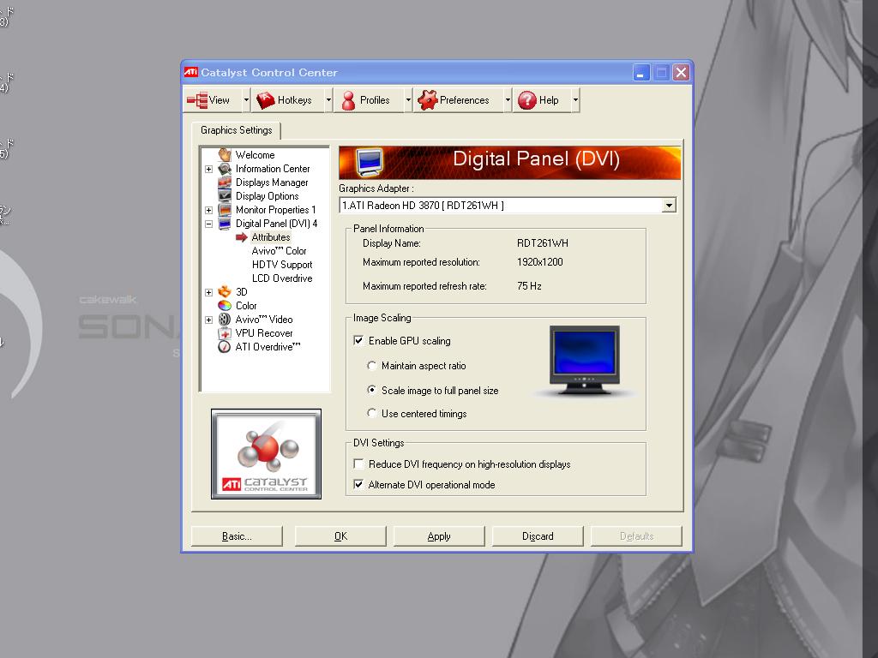Click the Preferences gear icon

427,100
